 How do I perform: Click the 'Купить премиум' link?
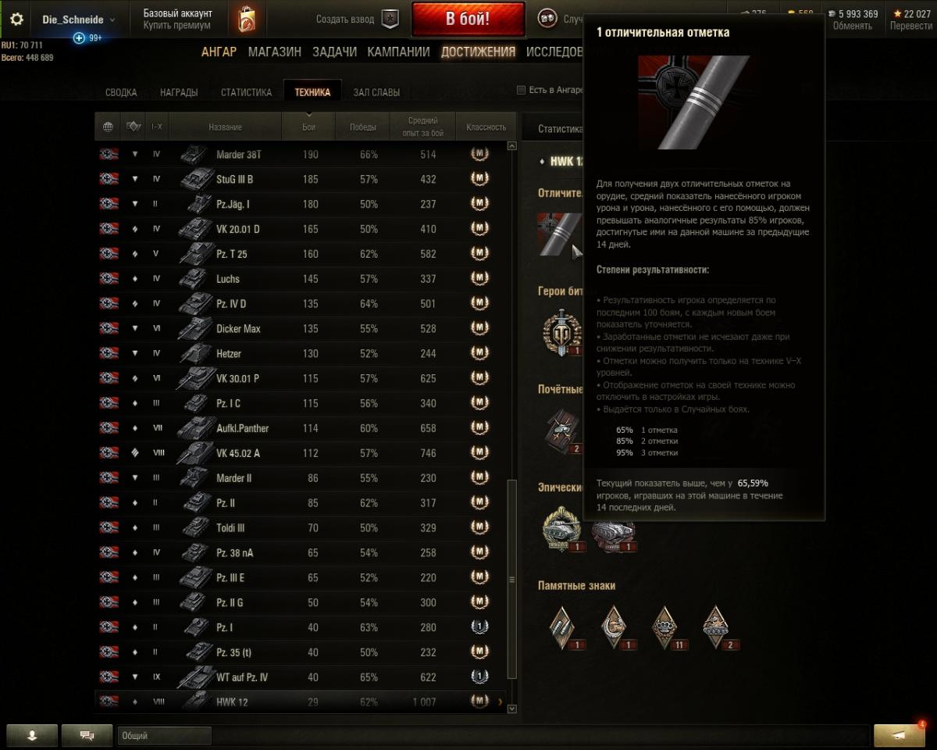(176, 26)
